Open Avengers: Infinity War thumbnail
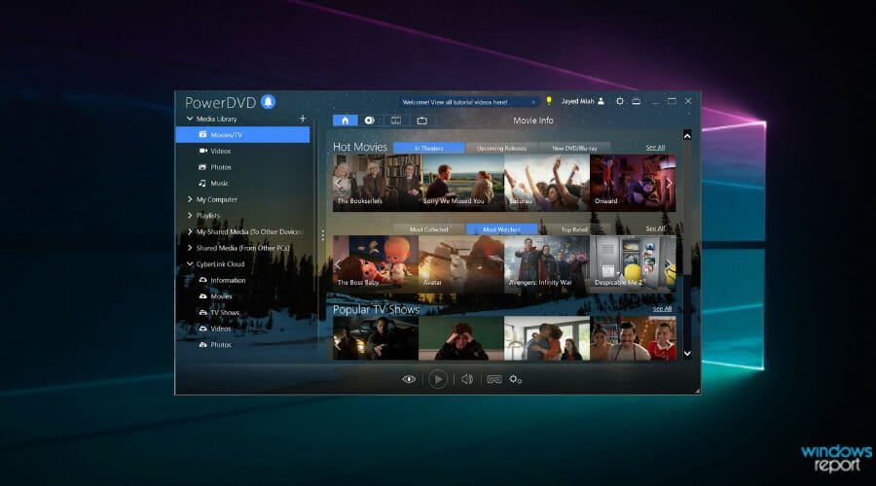The image size is (876, 486). pyautogui.click(x=546, y=264)
